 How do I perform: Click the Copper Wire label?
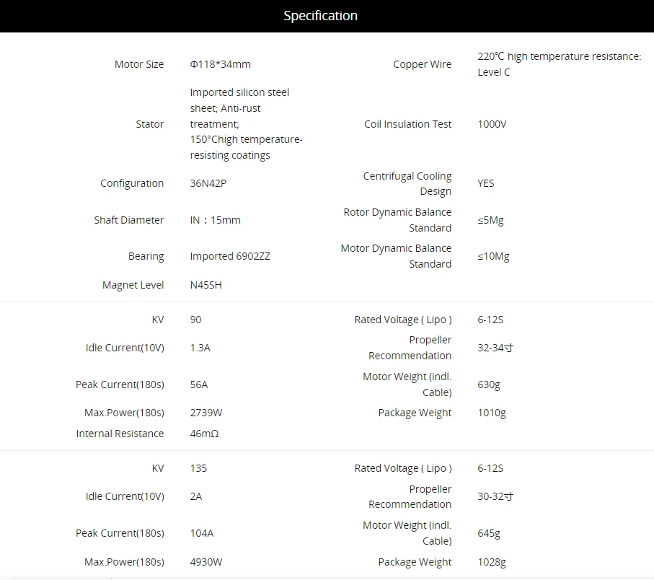tap(423, 64)
